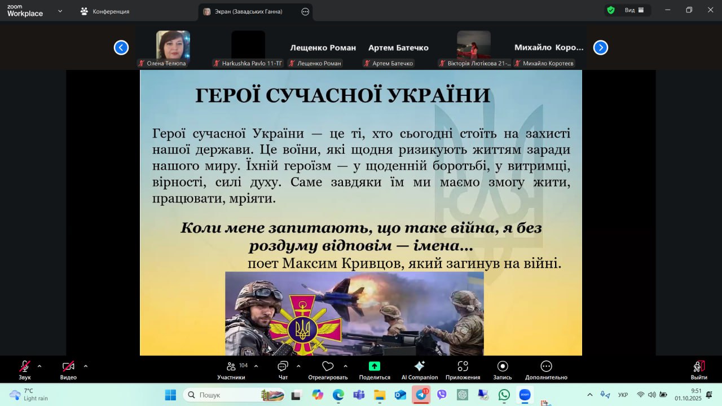Image resolution: width=722 pixels, height=406 pixels.
Task: Open the Windows Start menu
Action: 170,395
